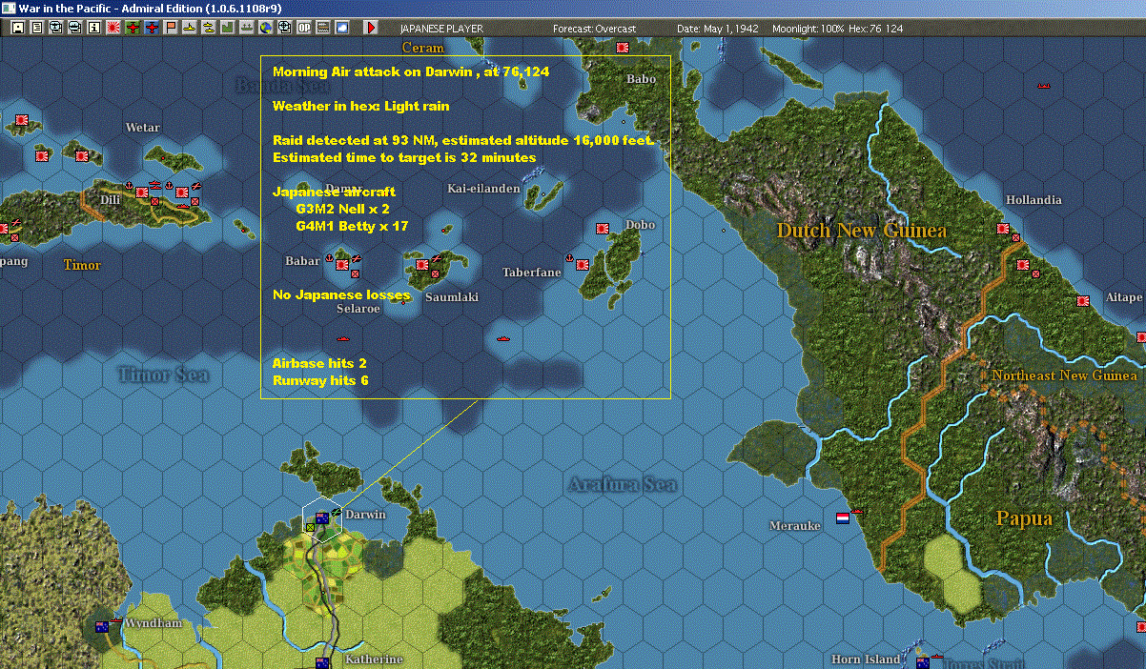The width and height of the screenshot is (1146, 669).
Task: Click red ship task force south of Taberfane
Action: [x=503, y=337]
